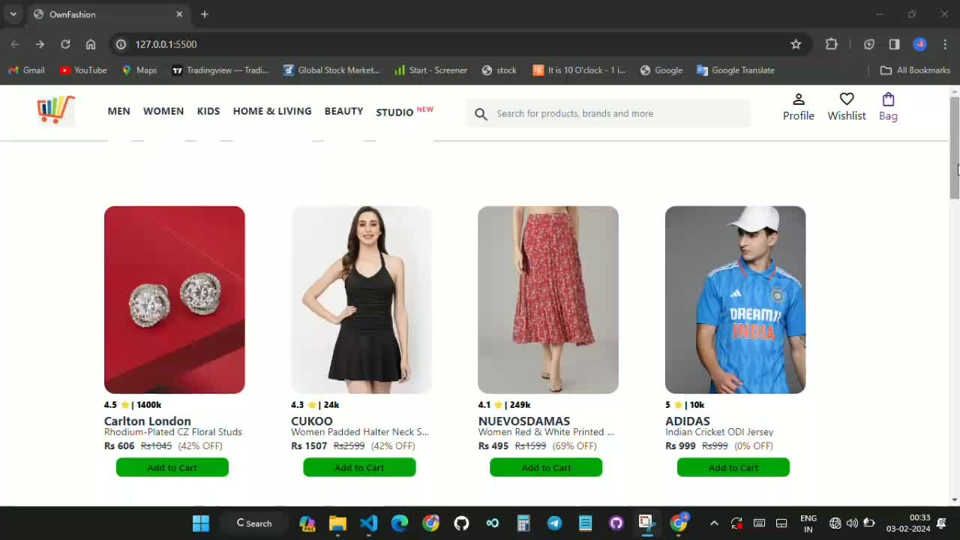The width and height of the screenshot is (960, 540).
Task: Open new browser tab
Action: [x=204, y=14]
